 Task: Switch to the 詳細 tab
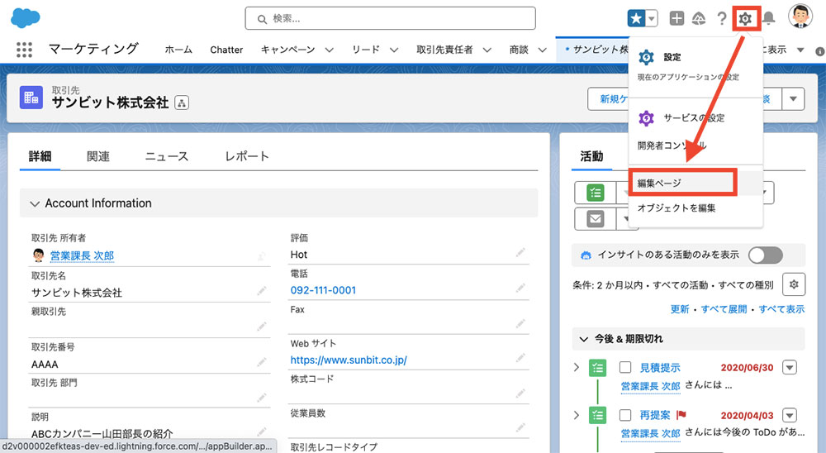point(40,156)
